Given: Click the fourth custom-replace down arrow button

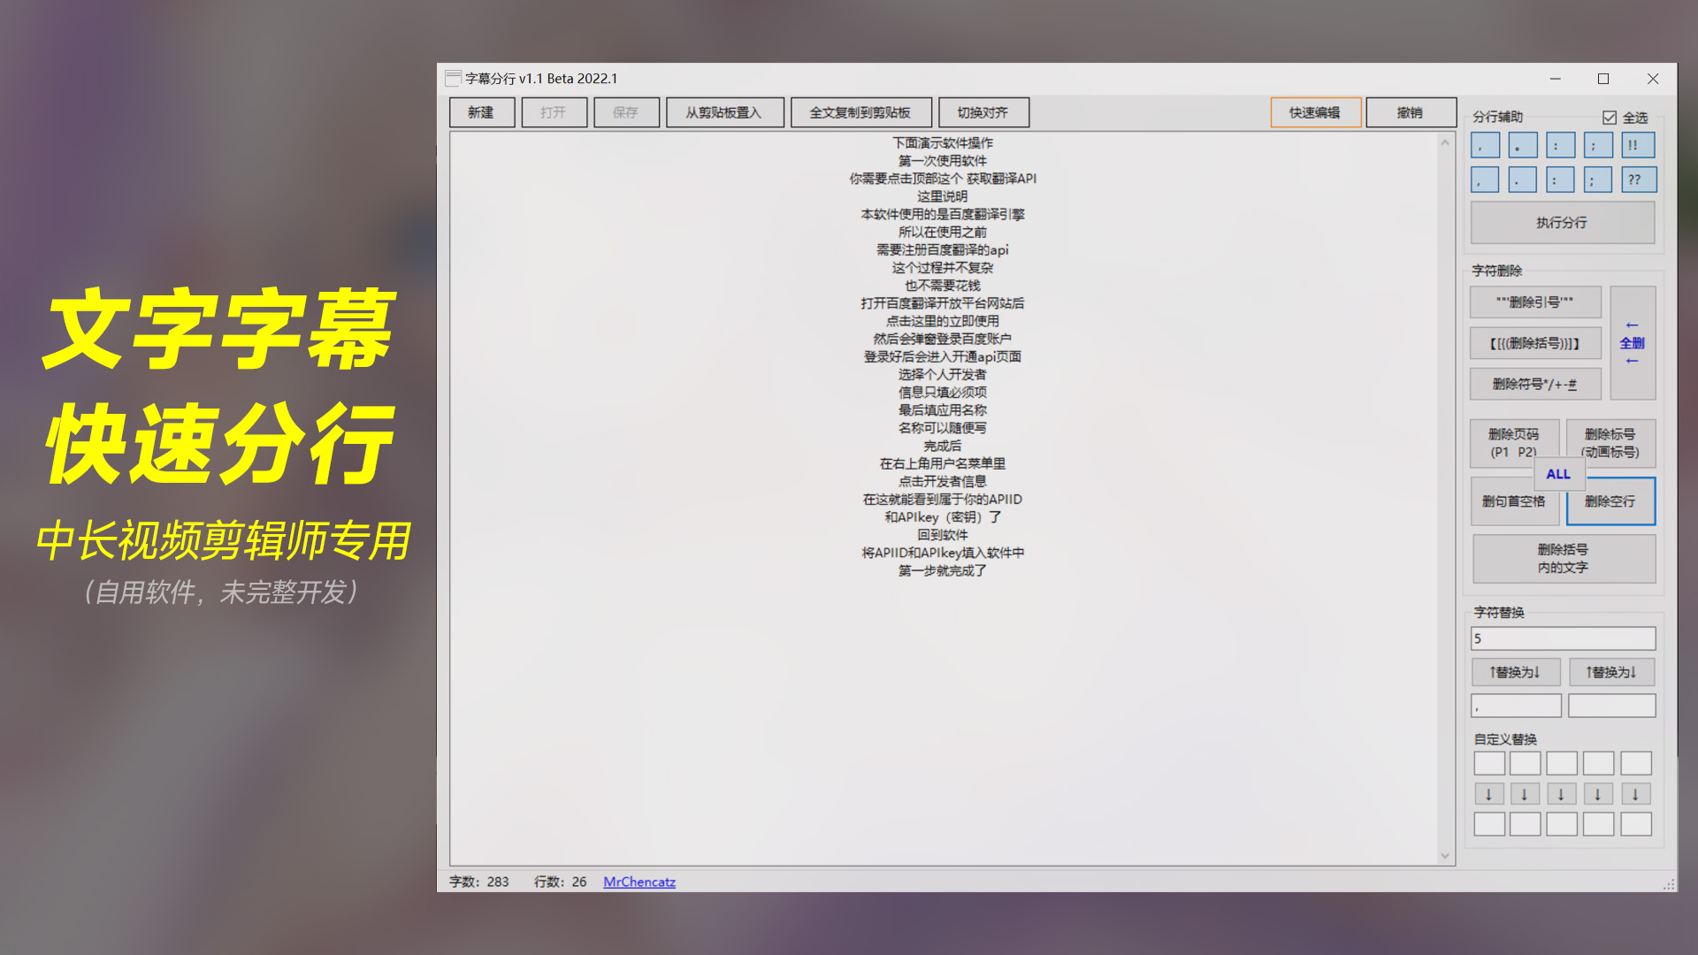Looking at the screenshot, I should tap(1598, 794).
